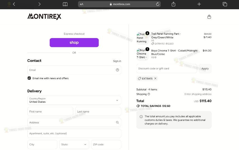The image size is (239, 150).
Task: Go forward with the browser forward arrow
Action: pyautogui.click(x=39, y=4)
